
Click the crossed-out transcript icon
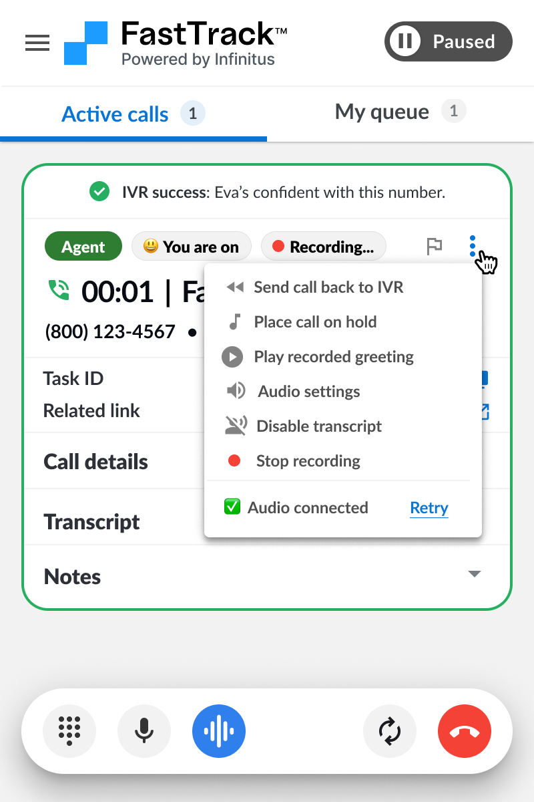point(236,426)
